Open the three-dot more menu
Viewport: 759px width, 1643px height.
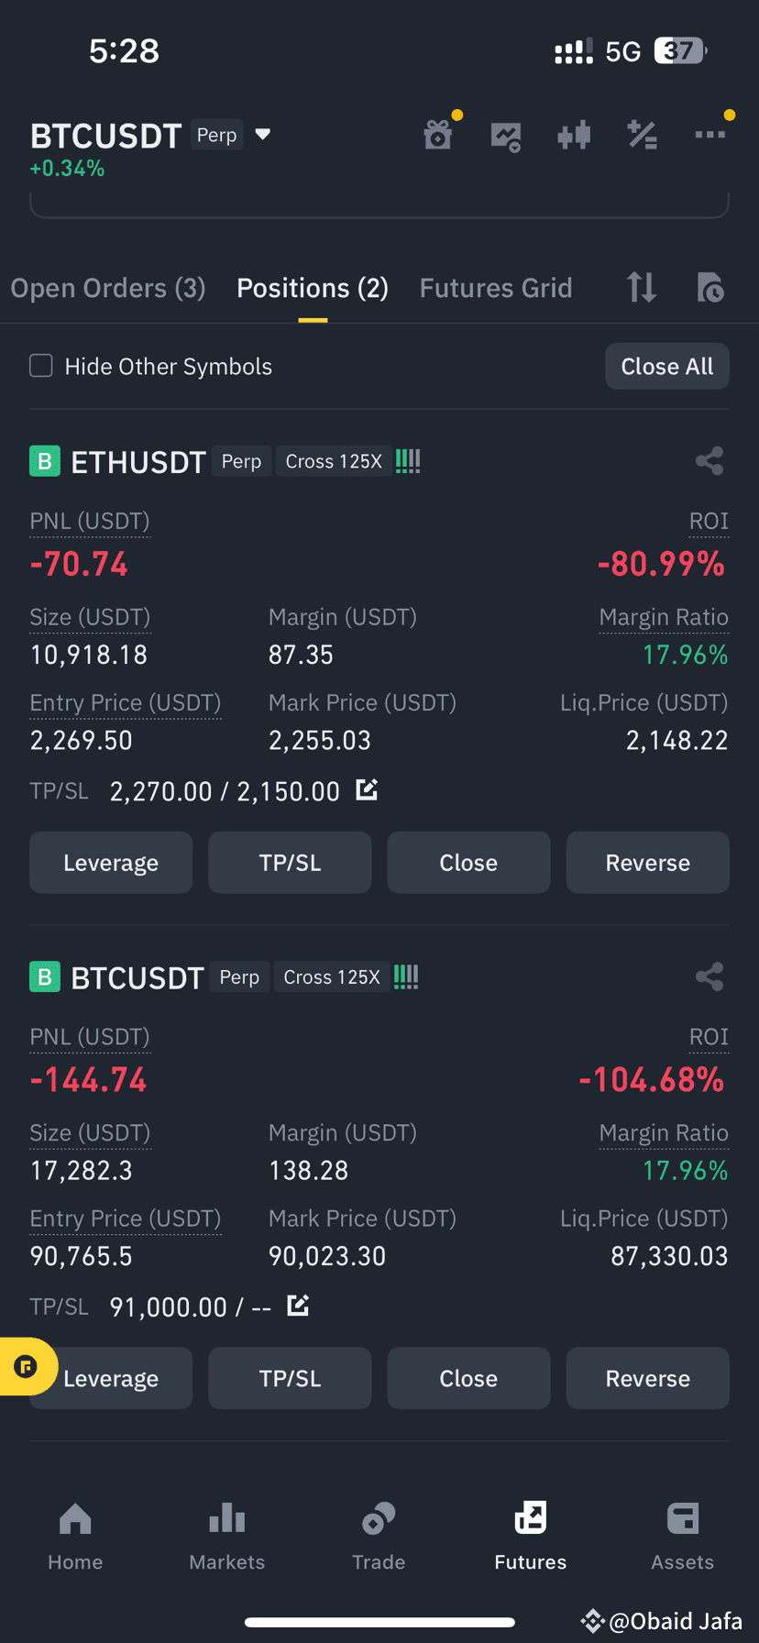[710, 135]
